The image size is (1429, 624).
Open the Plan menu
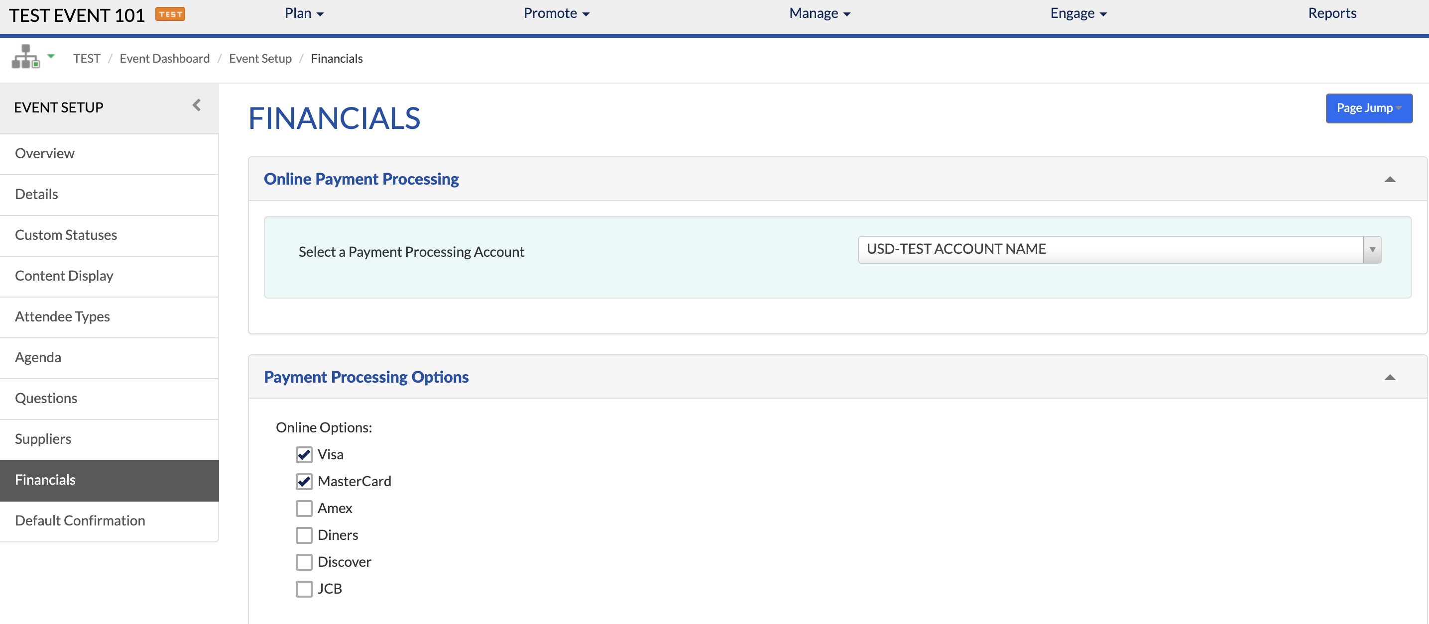coord(304,13)
